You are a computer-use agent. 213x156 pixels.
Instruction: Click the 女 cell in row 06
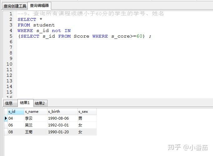(87, 125)
